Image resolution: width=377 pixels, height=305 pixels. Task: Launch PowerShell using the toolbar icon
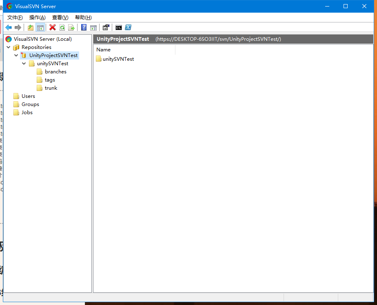pyautogui.click(x=128, y=27)
